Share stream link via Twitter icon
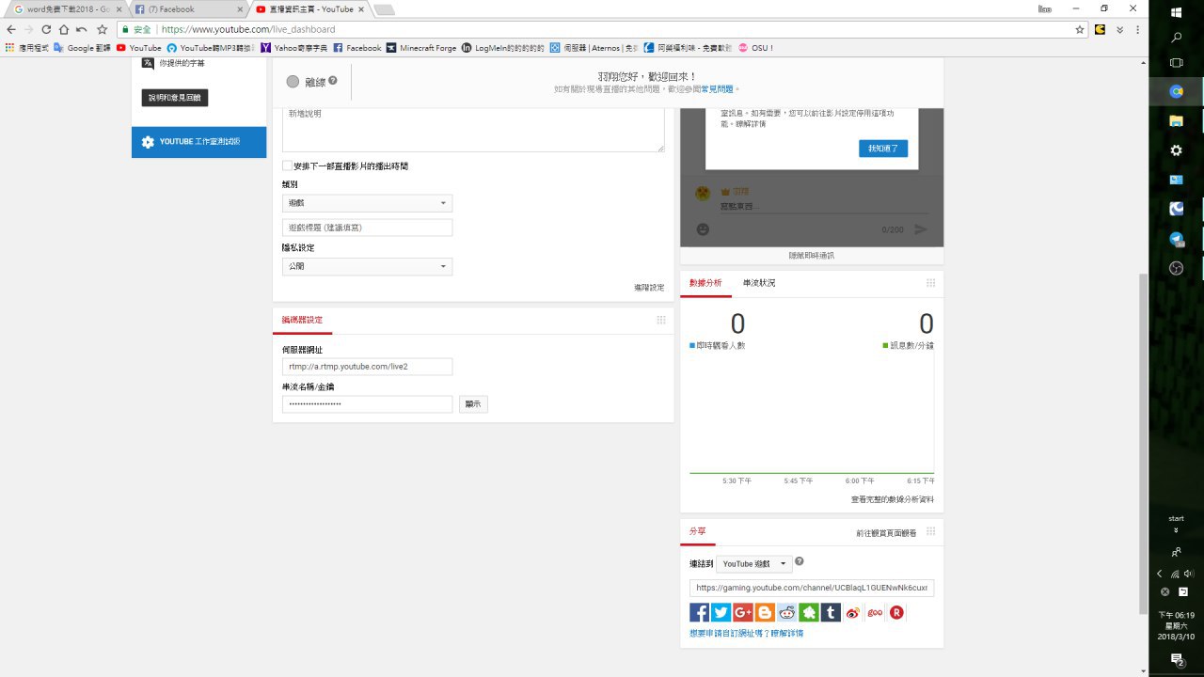This screenshot has width=1204, height=677. (x=721, y=612)
